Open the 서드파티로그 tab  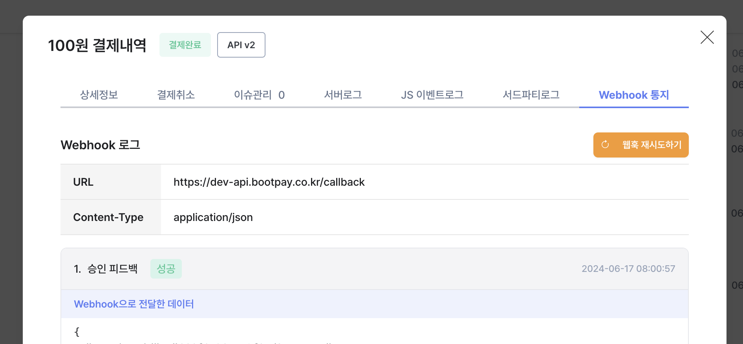[x=531, y=95]
